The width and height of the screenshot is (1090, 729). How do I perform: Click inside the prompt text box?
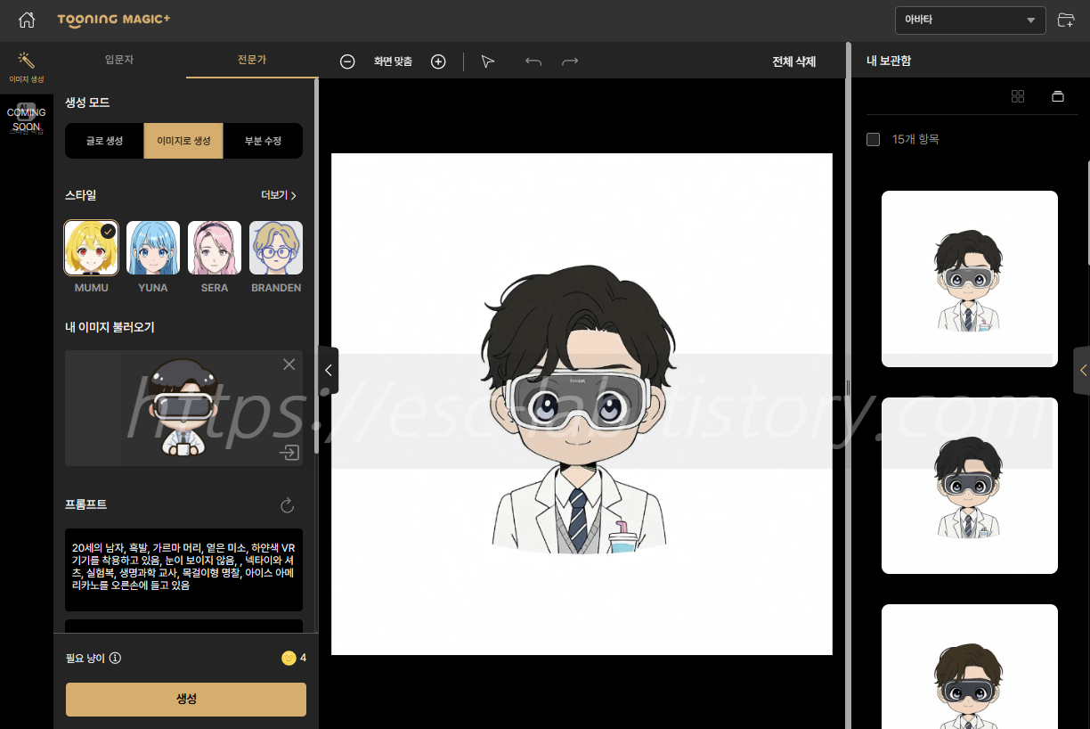[x=183, y=569]
